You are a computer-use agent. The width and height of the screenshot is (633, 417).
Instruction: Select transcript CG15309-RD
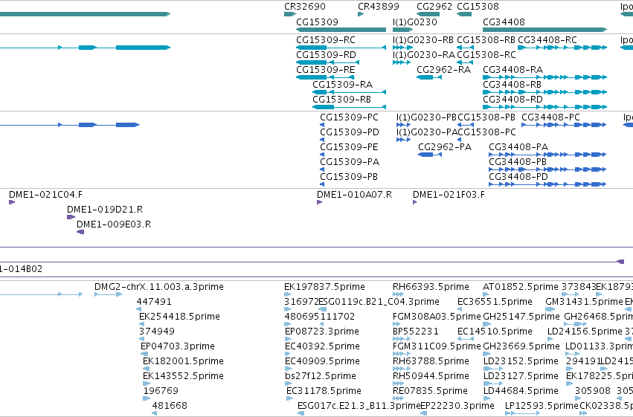click(x=328, y=62)
